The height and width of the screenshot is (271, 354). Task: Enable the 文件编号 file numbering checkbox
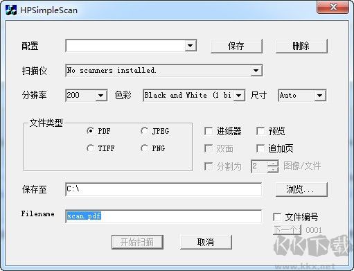(277, 217)
